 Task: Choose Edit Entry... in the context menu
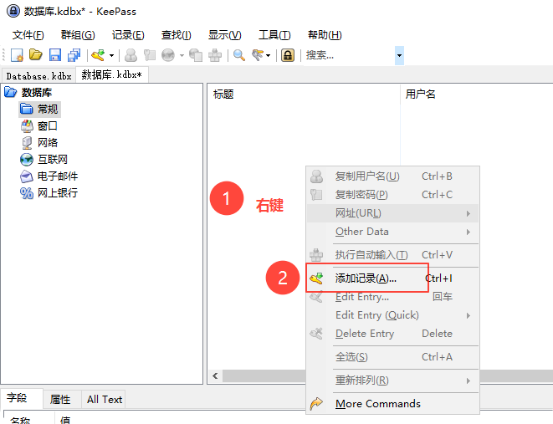[392, 297]
